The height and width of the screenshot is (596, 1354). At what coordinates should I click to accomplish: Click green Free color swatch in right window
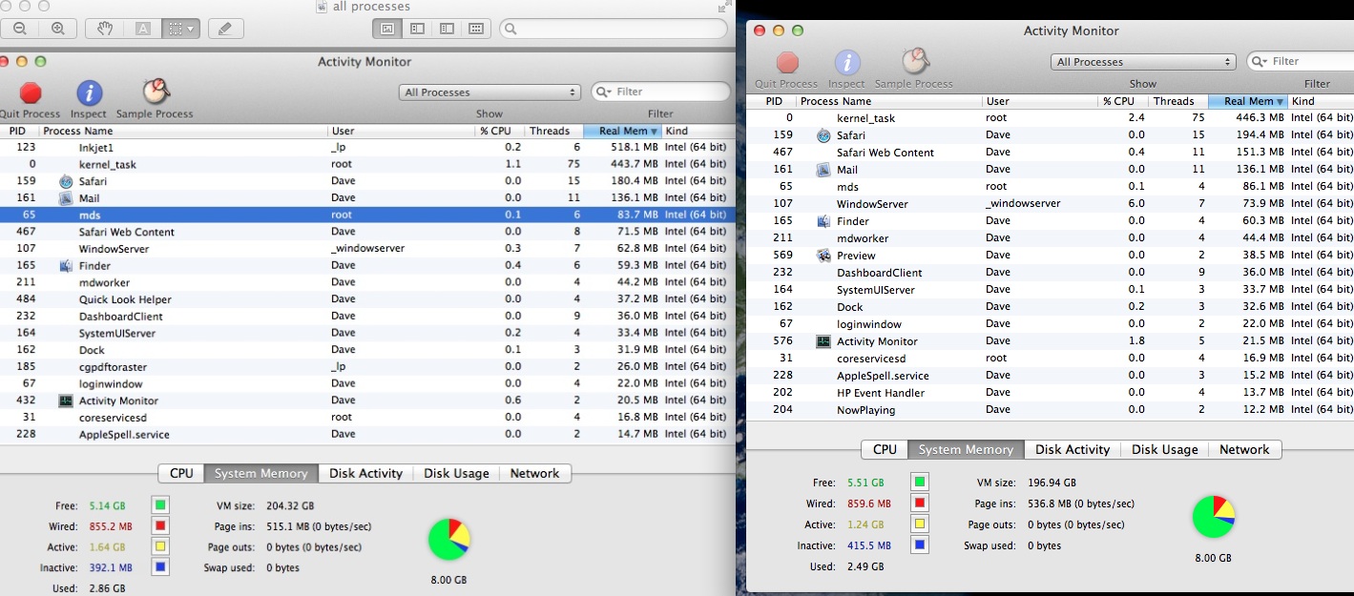pyautogui.click(x=920, y=483)
